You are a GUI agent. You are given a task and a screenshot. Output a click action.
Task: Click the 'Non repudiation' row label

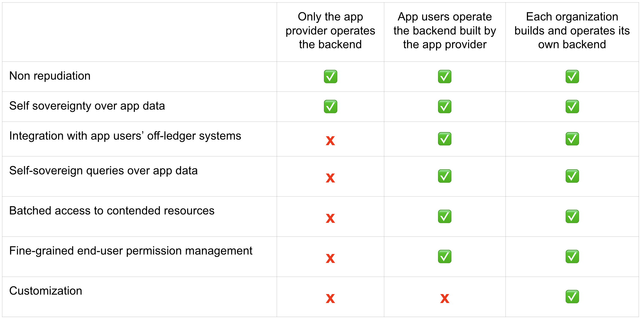coord(50,76)
